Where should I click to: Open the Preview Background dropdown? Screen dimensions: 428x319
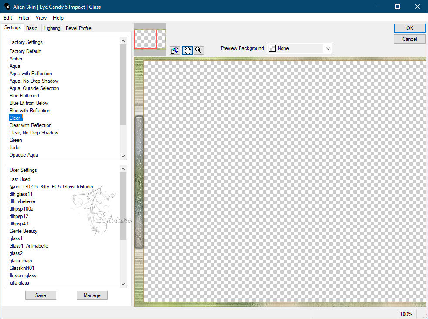[299, 48]
